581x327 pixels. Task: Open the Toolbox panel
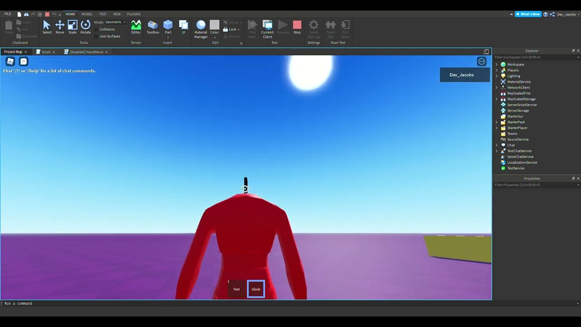153,27
